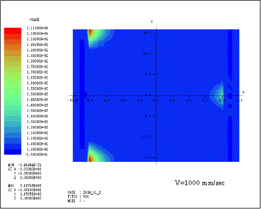
Task: Click the -15.0 tick on vertical axis
Action: point(146,157)
